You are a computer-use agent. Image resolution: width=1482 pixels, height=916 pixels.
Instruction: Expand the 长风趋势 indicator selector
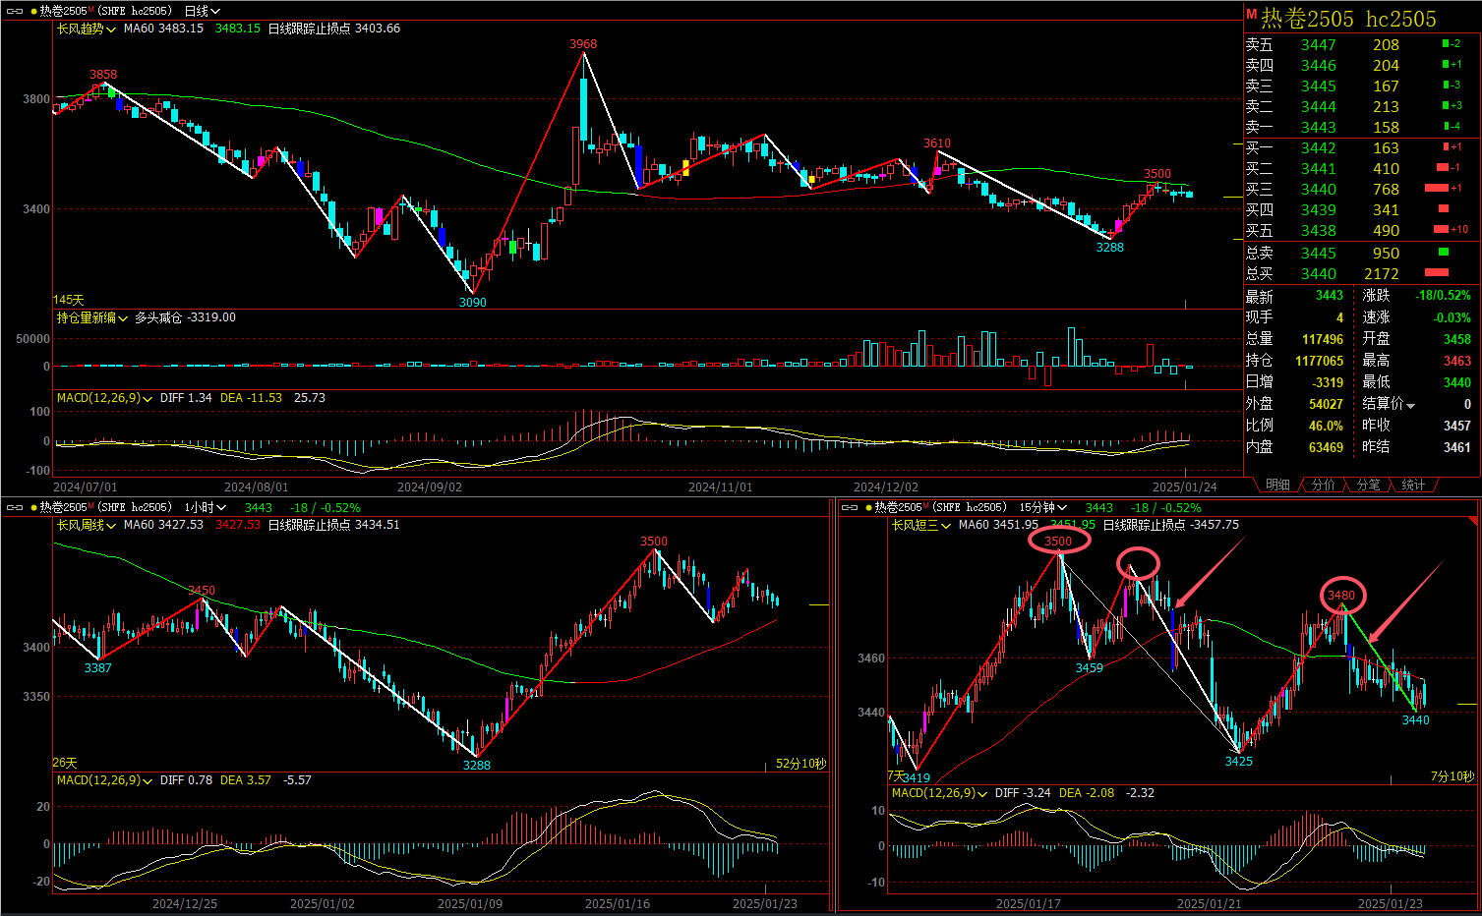pos(87,29)
